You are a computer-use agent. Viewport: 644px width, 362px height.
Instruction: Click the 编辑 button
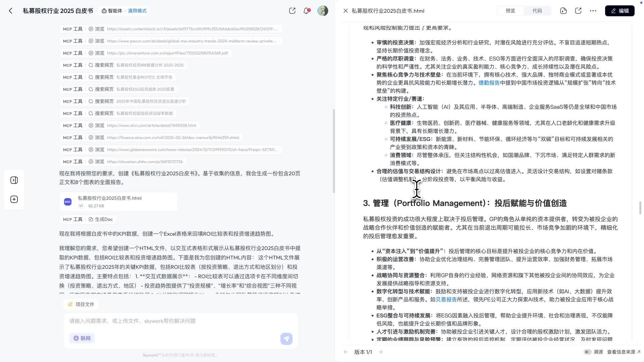point(620,11)
